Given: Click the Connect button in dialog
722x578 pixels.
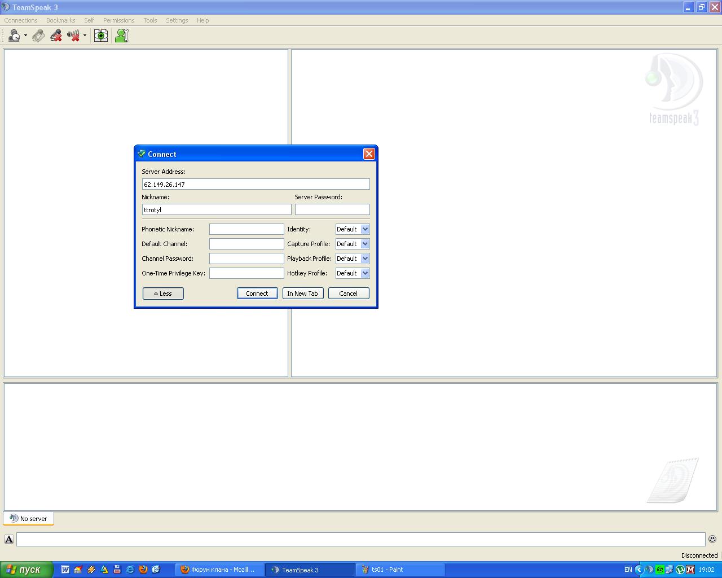Looking at the screenshot, I should click(257, 294).
